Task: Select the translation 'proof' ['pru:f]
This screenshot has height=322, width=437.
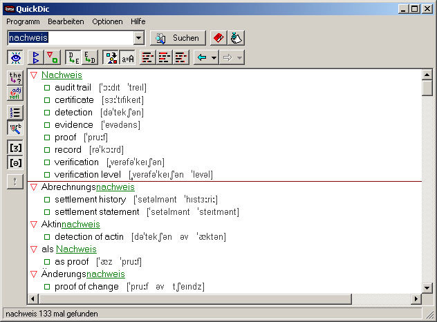Action: (x=66, y=138)
